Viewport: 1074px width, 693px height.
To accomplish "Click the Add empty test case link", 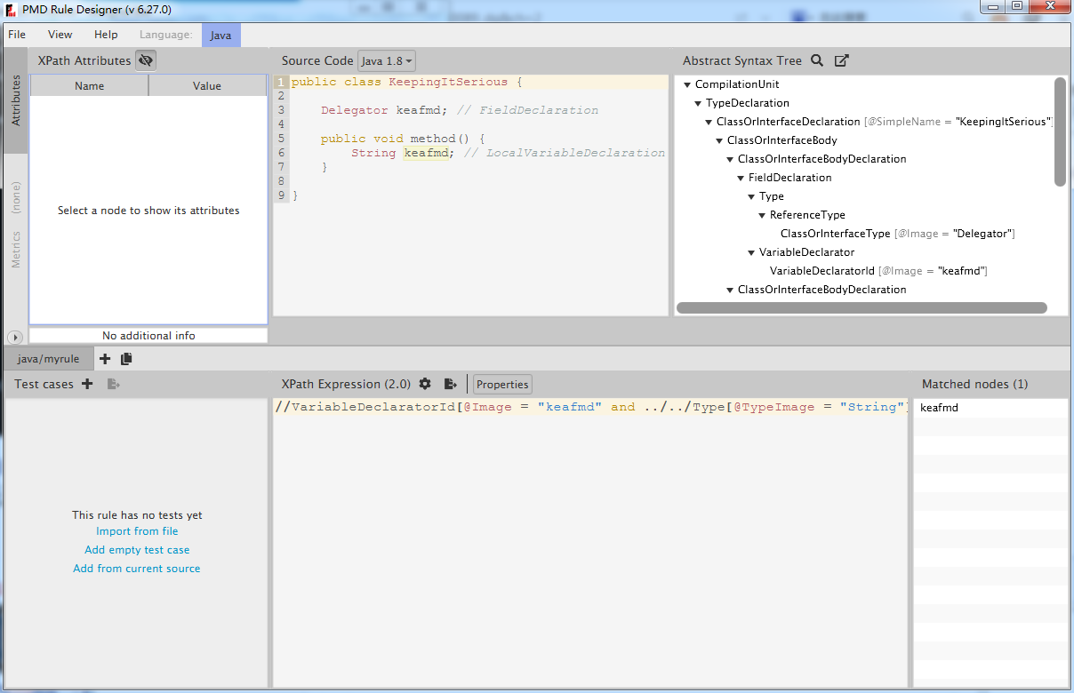I will (x=137, y=550).
